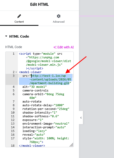This screenshot has height=158, width=114.
Task: Click the pencil Content icon
Action: [19, 16]
